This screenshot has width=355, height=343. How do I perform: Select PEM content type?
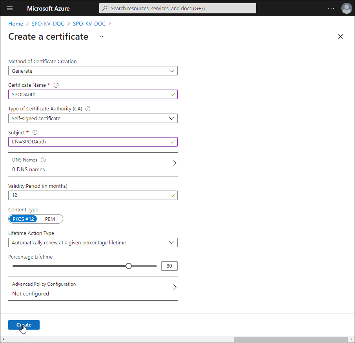point(50,219)
